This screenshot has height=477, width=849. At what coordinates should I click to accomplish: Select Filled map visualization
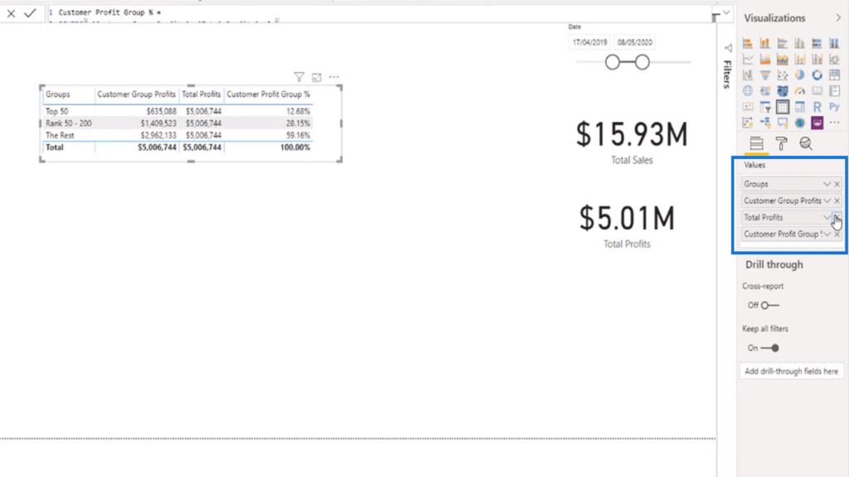tap(765, 91)
